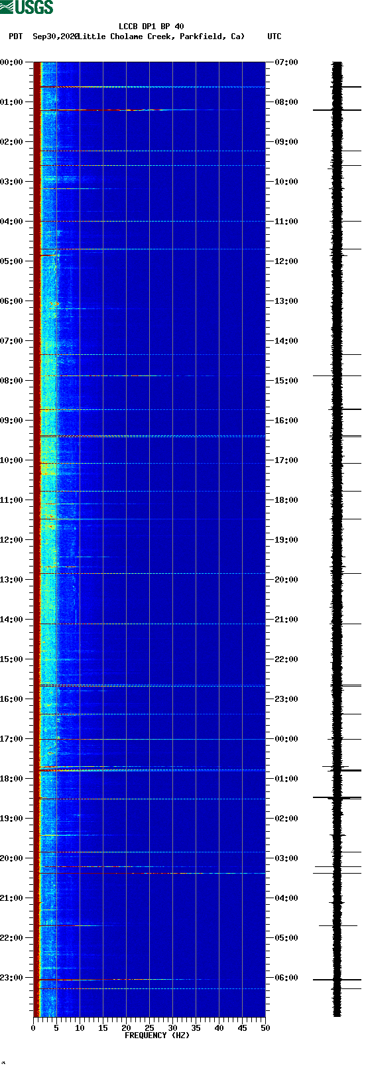
Task: Click the 35 Hz frequency tick label
Action: (x=196, y=1028)
